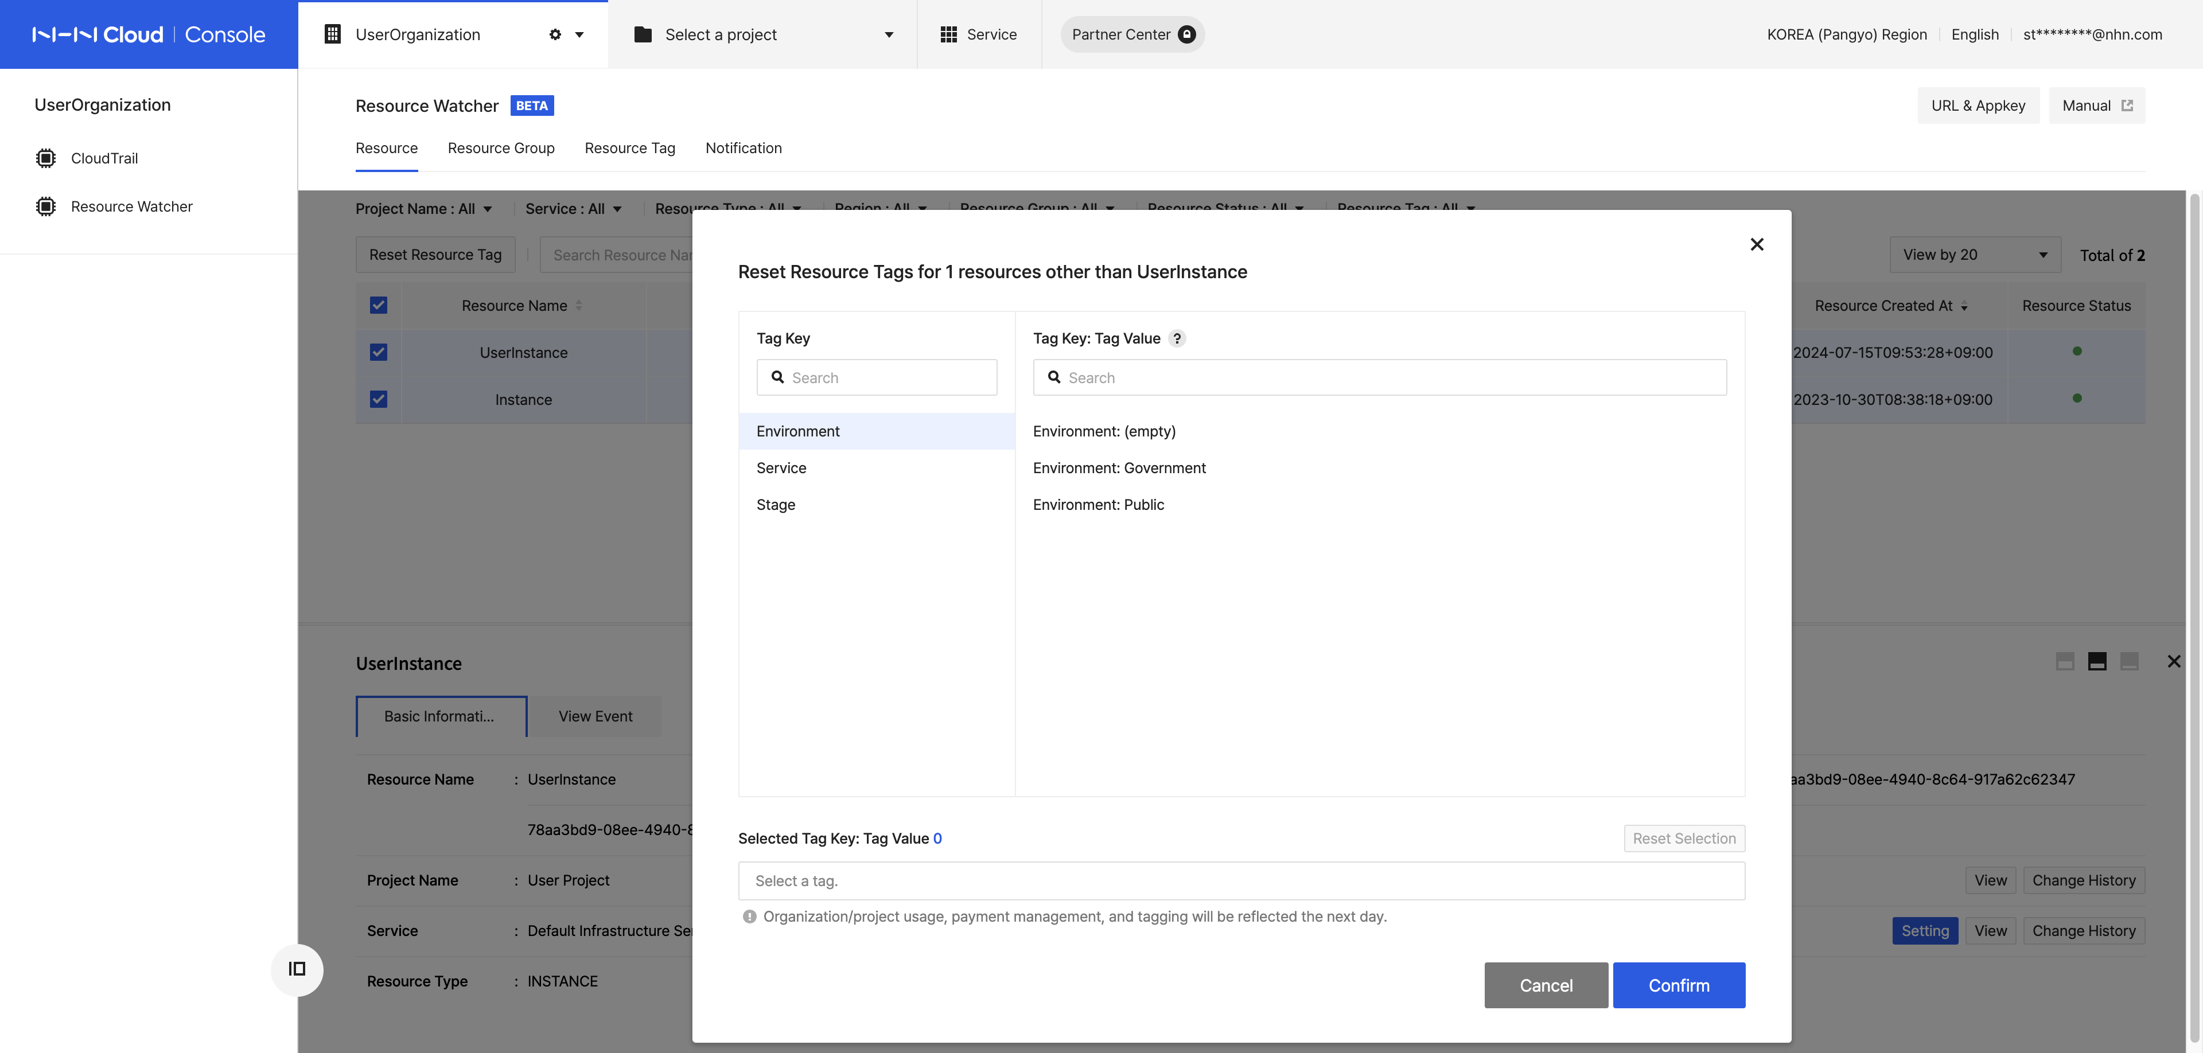The image size is (2203, 1053).
Task: Uncheck the UserInstance row checkbox
Action: pos(378,352)
